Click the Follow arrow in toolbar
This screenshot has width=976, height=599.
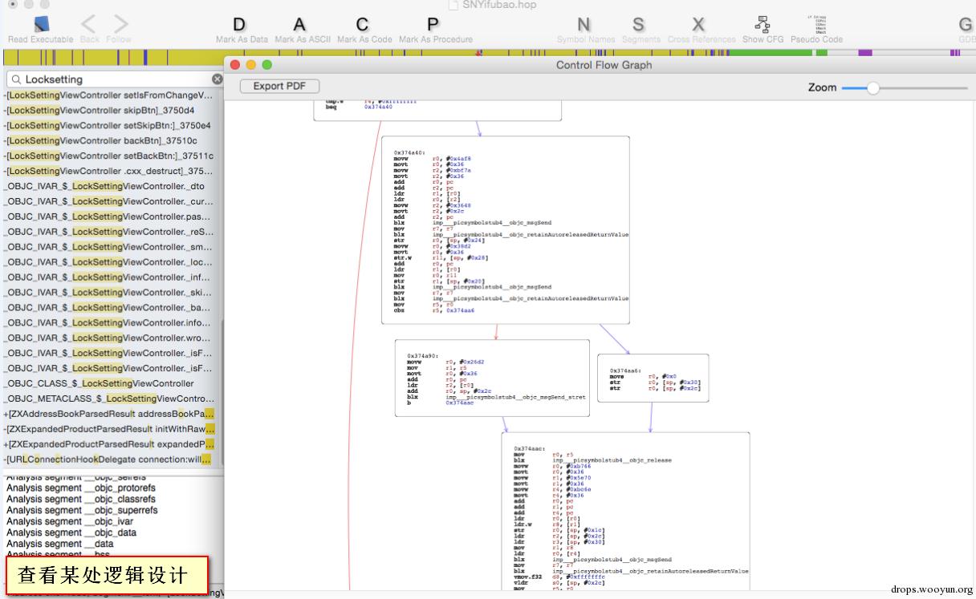(120, 25)
